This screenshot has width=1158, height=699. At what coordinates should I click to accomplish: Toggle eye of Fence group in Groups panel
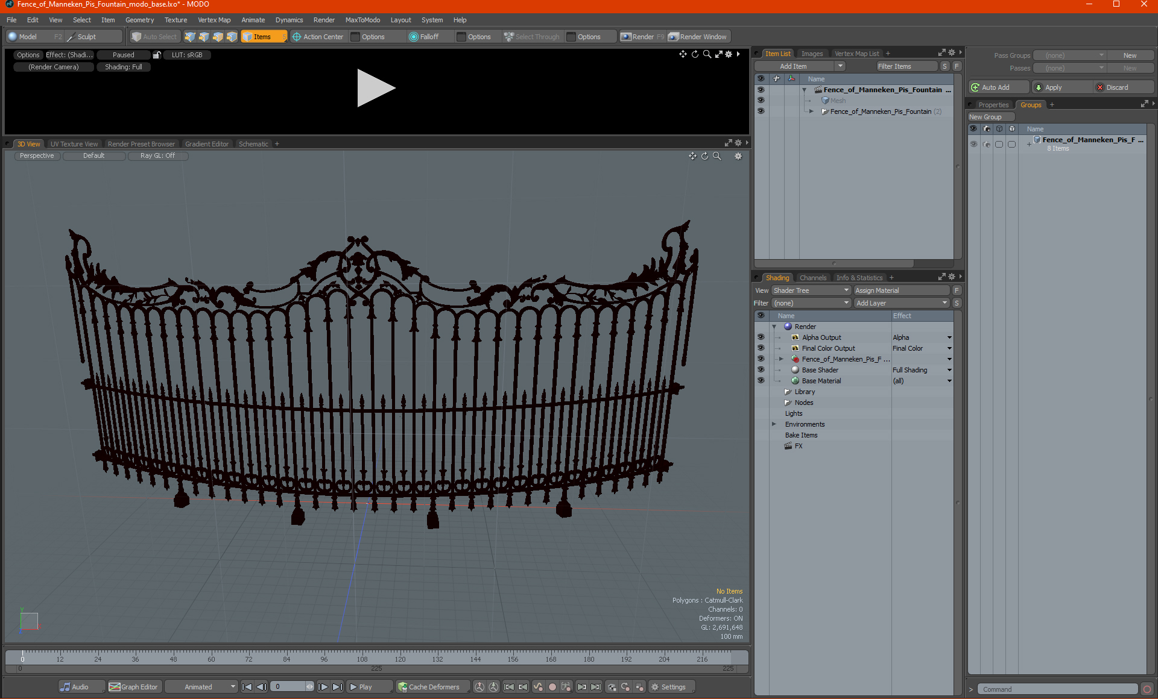[x=973, y=144]
